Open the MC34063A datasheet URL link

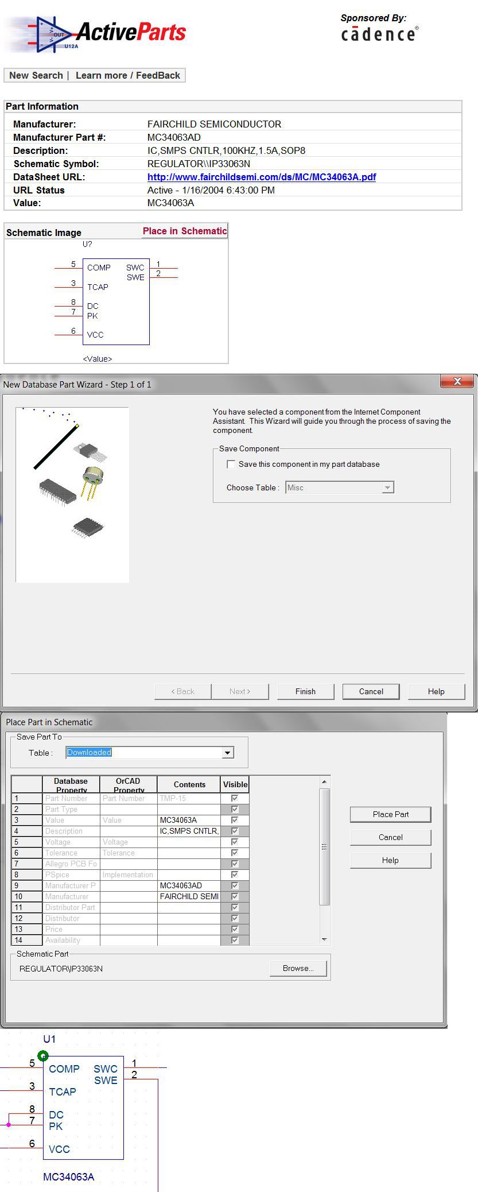click(x=261, y=177)
